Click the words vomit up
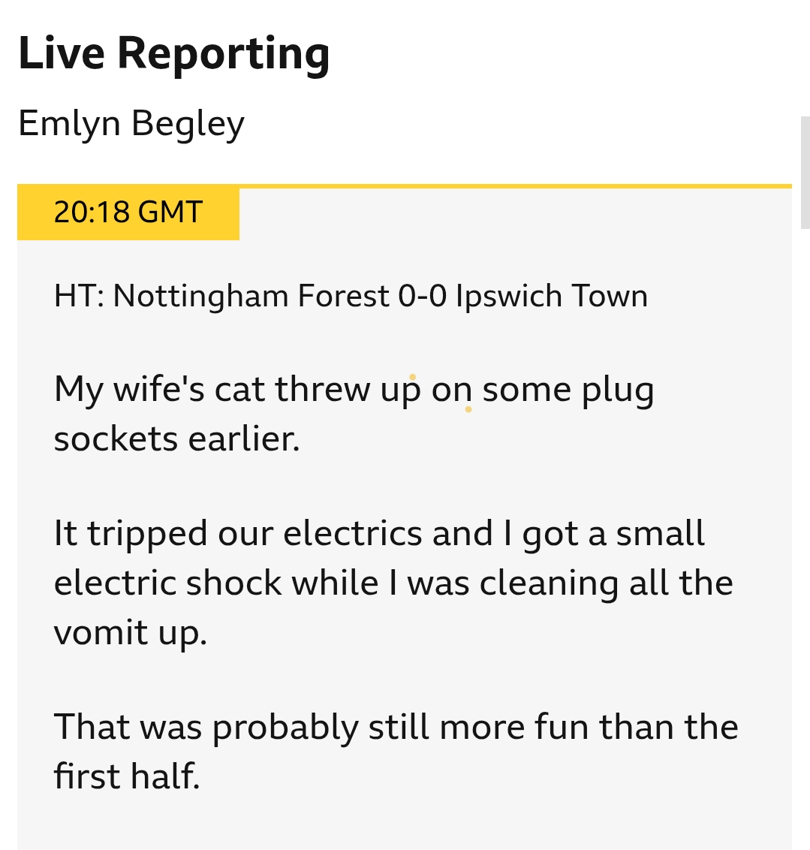810x850 pixels. click(130, 633)
